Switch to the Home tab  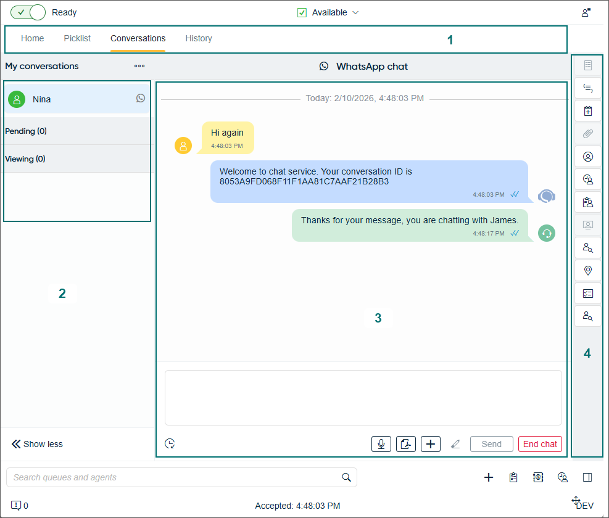pos(32,38)
